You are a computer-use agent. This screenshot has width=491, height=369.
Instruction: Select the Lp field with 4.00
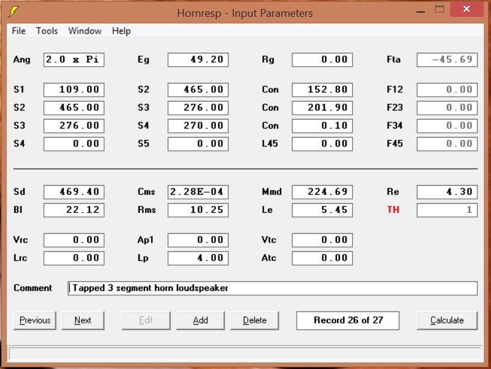point(198,258)
